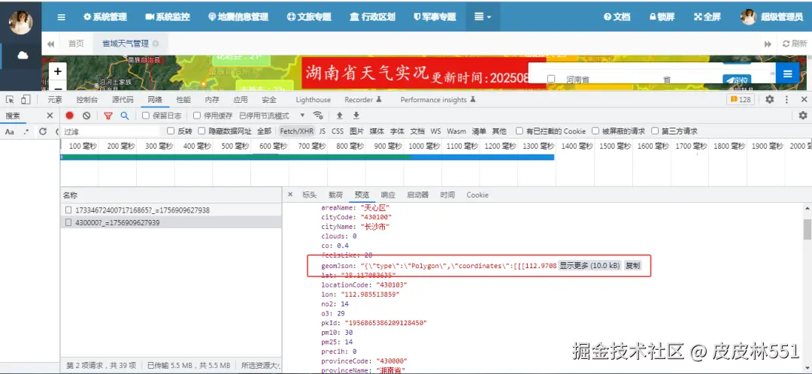This screenshot has height=374, width=812.
Task: Switch to the 源代码 DevTools tab
Action: tap(123, 100)
